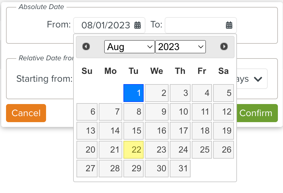
Task: Open the month dropdown showing Aug
Action: pos(129,46)
